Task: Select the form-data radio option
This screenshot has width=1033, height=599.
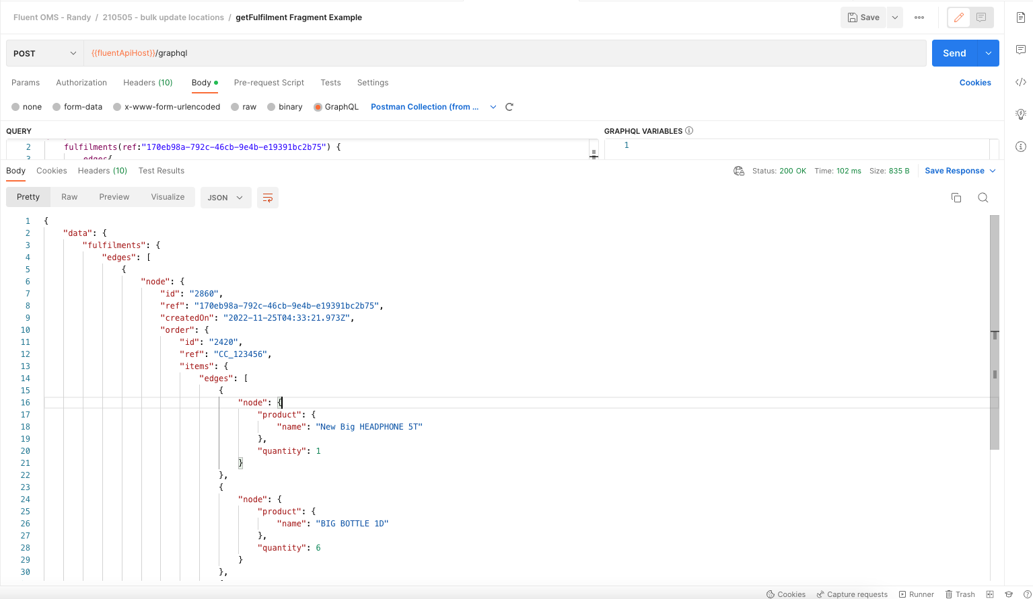Action: [57, 107]
